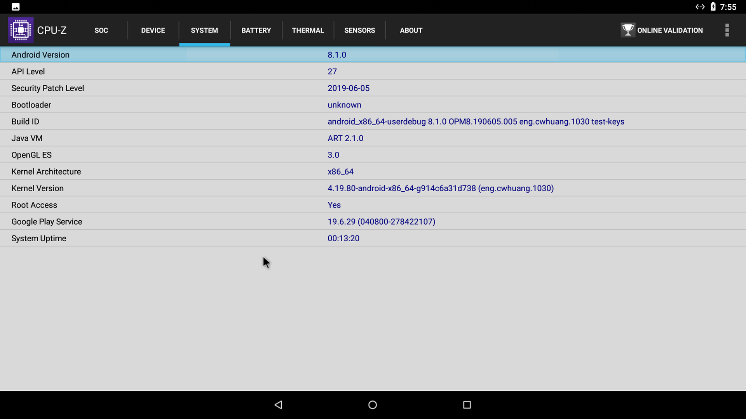Select the Kernel Version row label
The height and width of the screenshot is (419, 746).
(37, 188)
